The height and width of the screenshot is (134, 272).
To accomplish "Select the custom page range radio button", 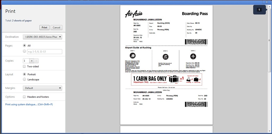I will pos(24,51).
